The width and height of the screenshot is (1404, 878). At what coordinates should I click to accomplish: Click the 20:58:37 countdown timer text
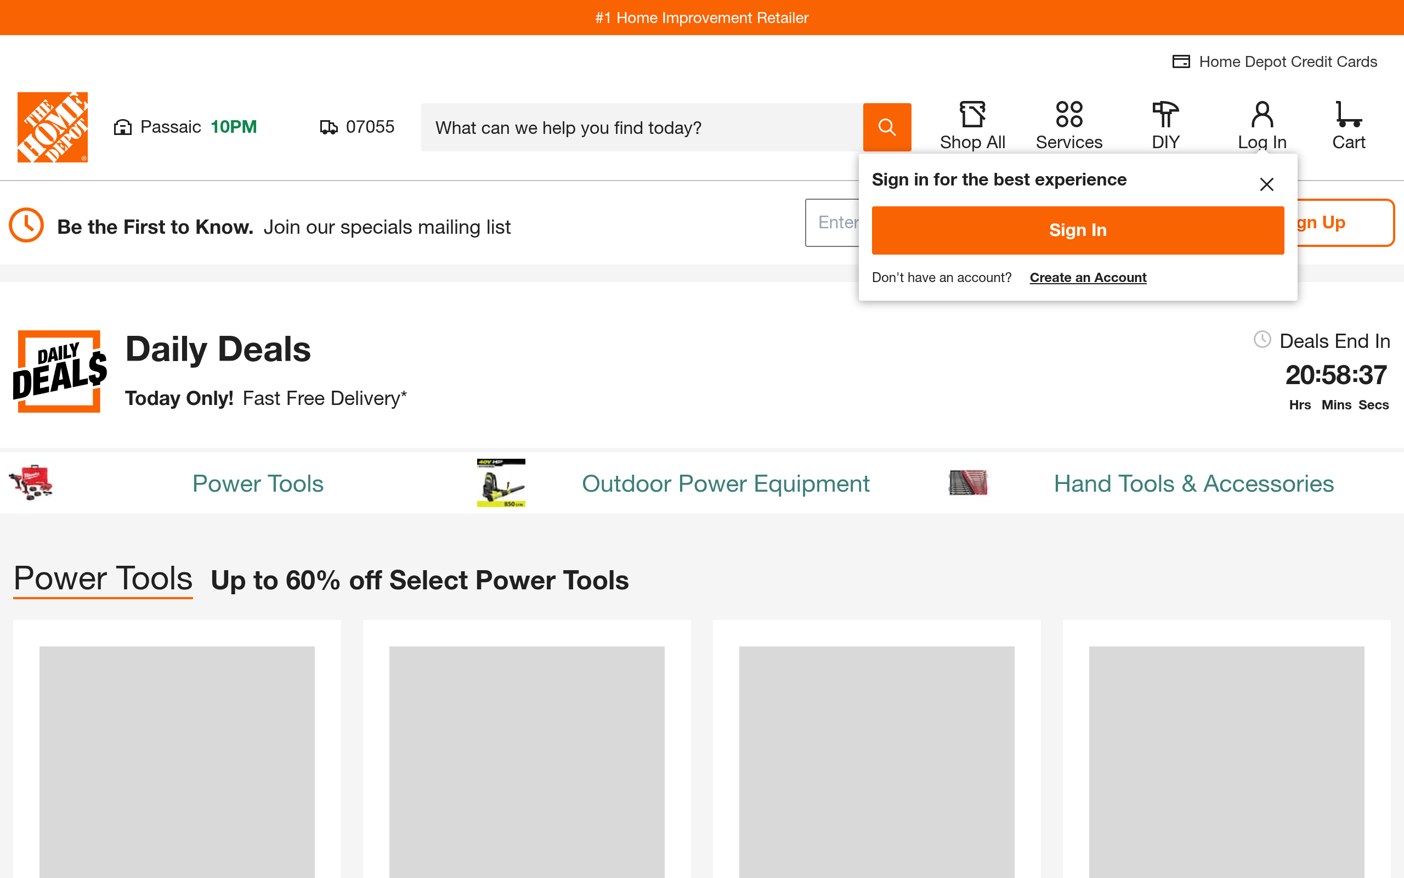pyautogui.click(x=1336, y=375)
